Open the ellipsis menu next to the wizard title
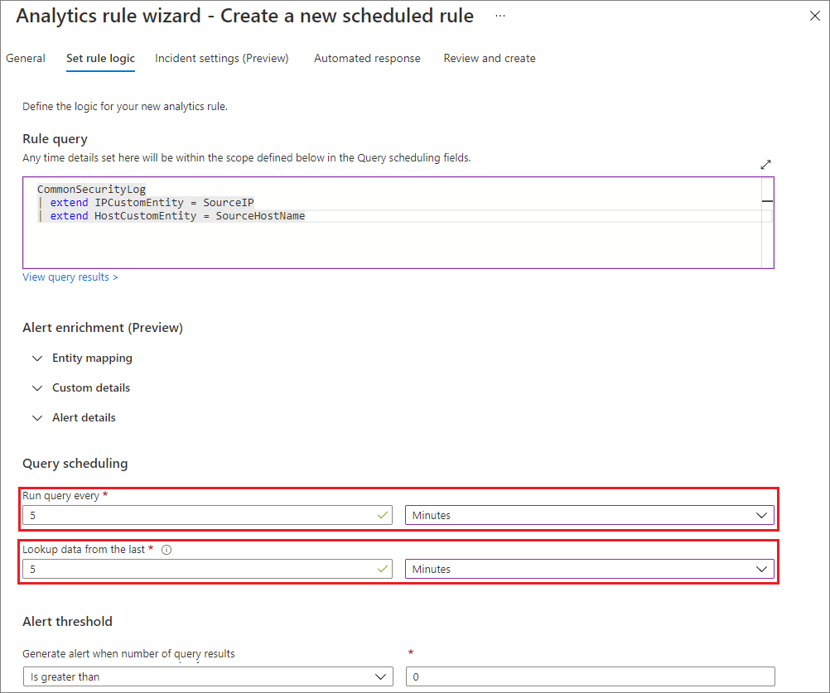This screenshot has width=830, height=693. pos(499,16)
